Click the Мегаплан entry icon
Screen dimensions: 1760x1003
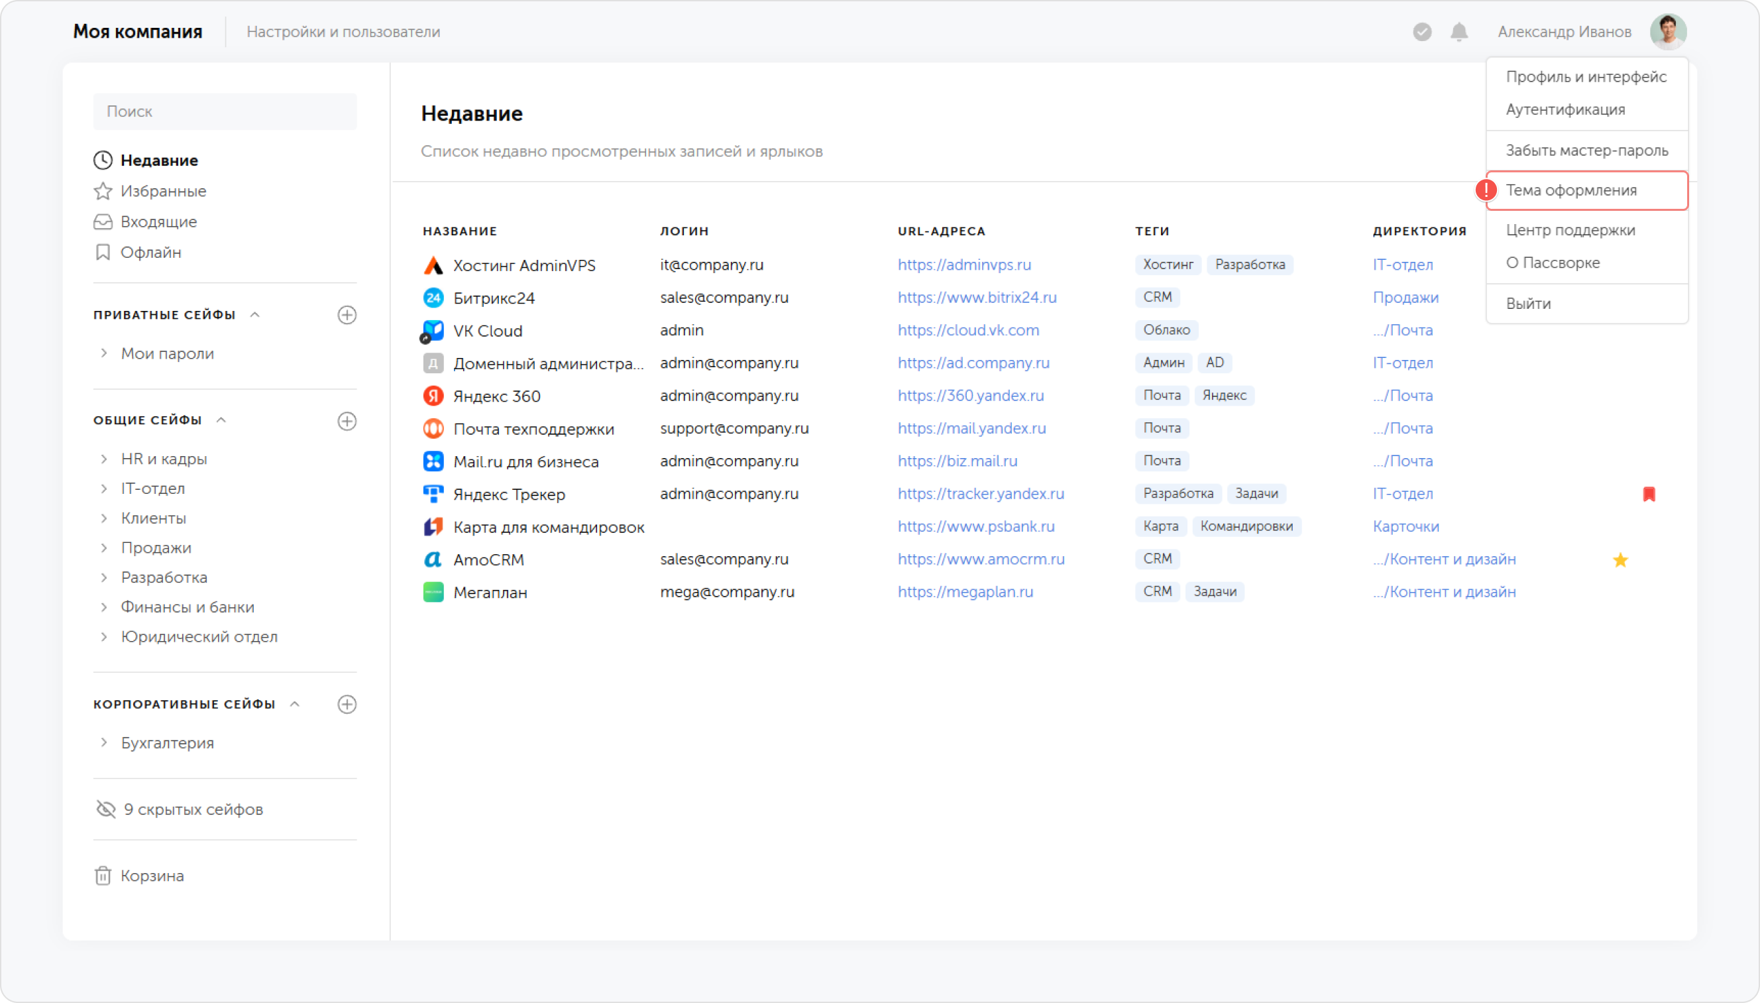(x=433, y=593)
